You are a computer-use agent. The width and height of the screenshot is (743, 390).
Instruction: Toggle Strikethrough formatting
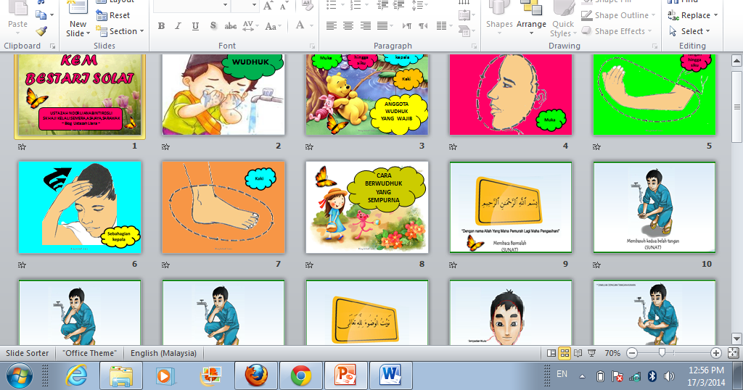tap(230, 26)
